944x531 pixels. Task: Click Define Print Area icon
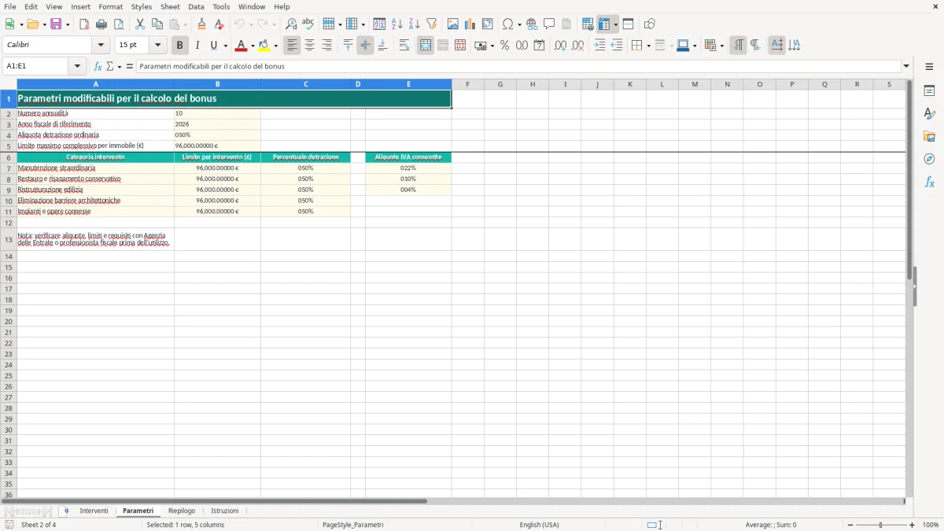tap(588, 24)
